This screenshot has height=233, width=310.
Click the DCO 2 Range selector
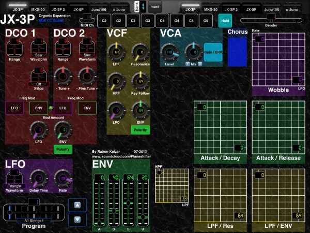[x=63, y=48]
